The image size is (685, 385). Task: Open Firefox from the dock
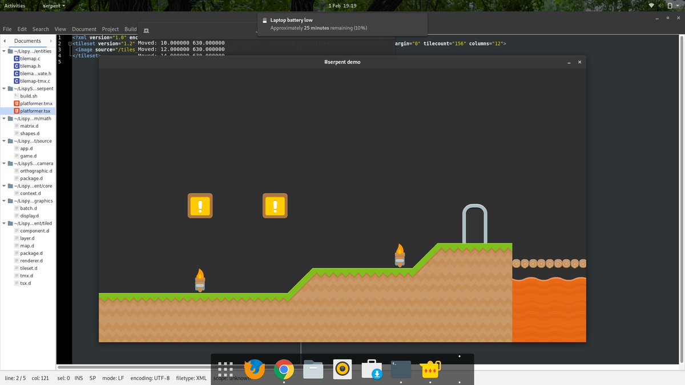click(x=254, y=370)
